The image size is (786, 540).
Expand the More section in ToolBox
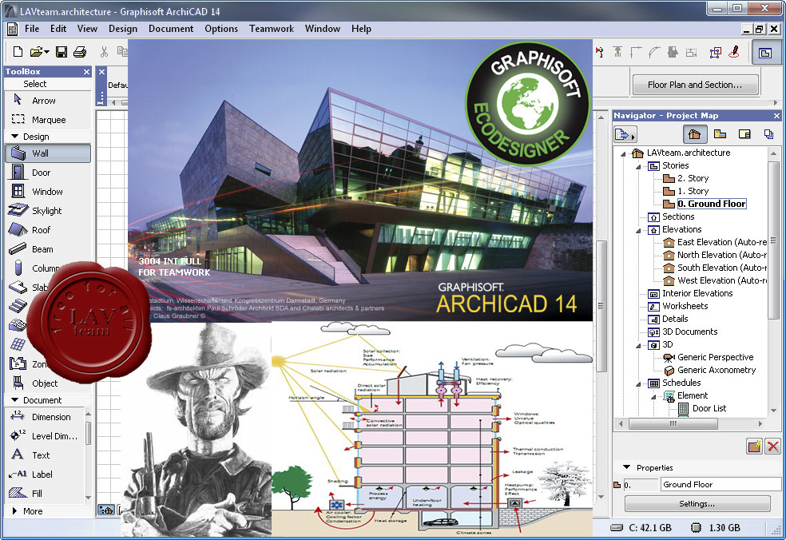(14, 511)
